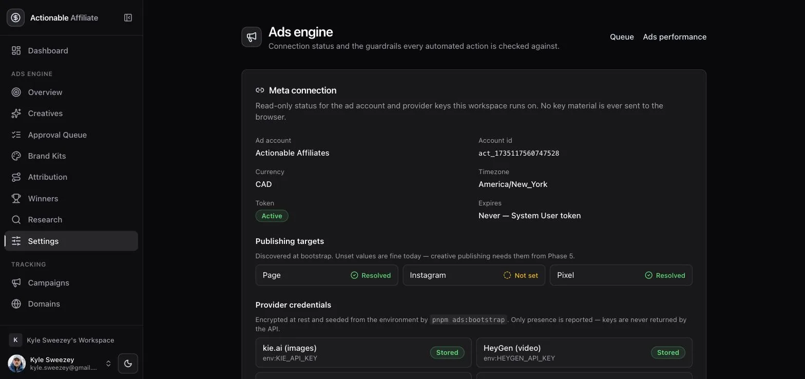
Task: Click the pnpm ads:bootstrap code snippet
Action: tap(468, 319)
